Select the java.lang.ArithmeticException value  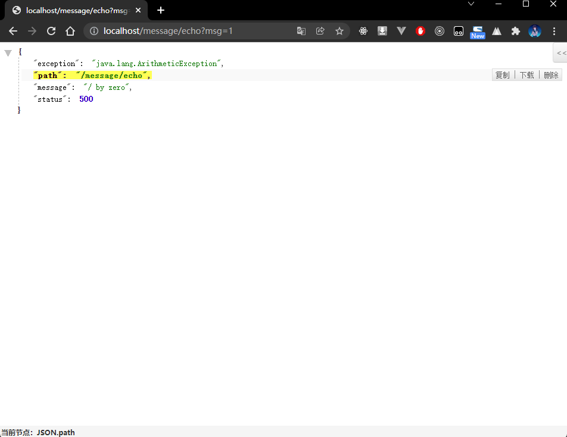156,64
